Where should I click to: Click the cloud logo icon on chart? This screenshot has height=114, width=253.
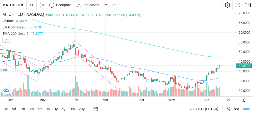(x=6, y=90)
